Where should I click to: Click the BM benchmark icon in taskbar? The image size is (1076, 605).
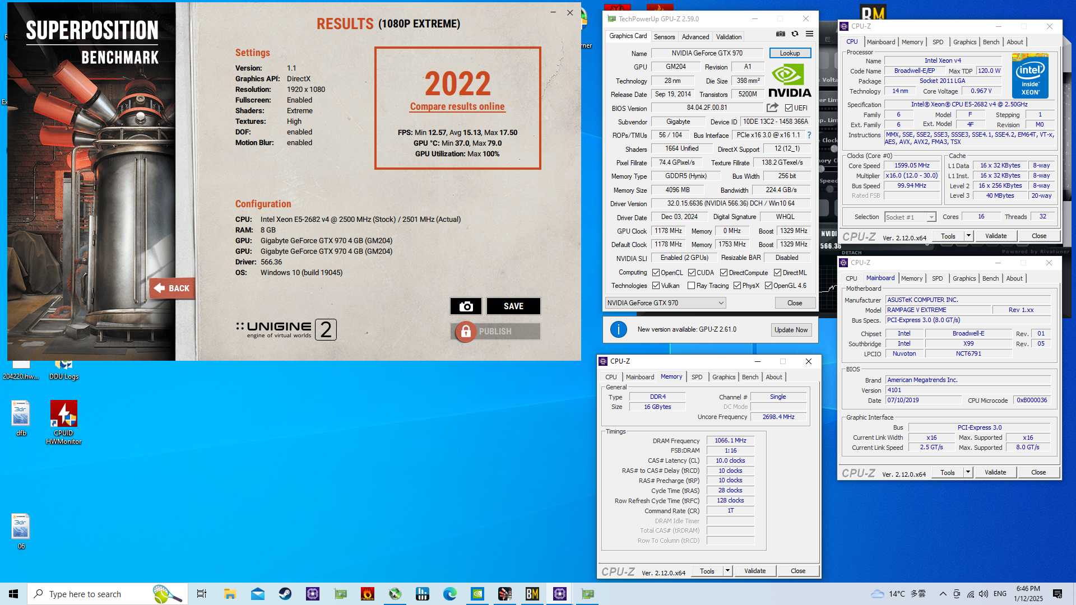532,594
